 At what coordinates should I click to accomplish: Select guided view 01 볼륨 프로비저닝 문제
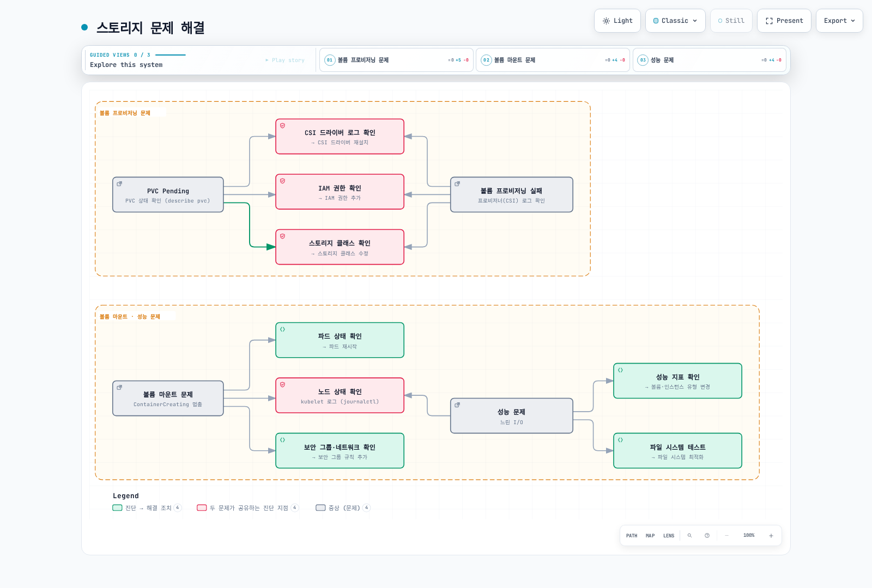(x=396, y=60)
